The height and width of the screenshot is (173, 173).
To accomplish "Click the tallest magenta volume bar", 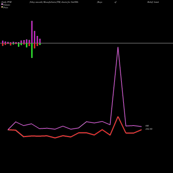I will [x=32, y=32].
